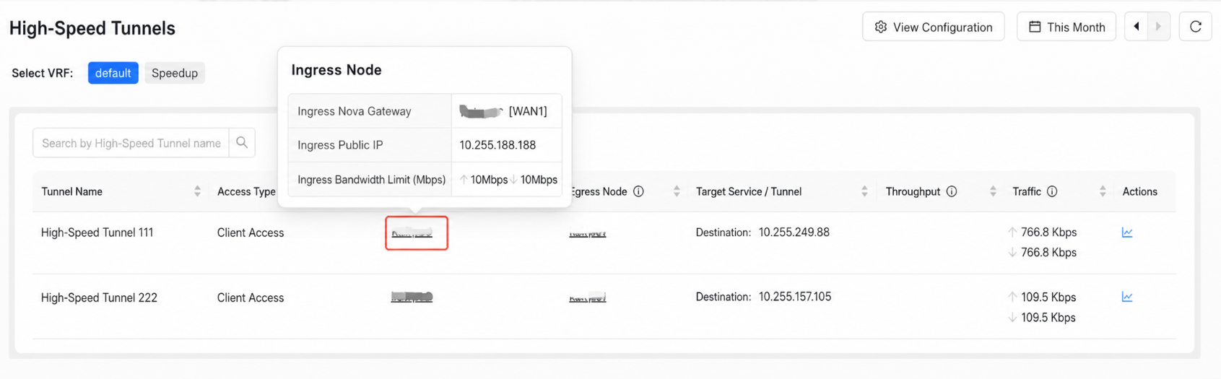Viewport: 1221px width, 379px height.
Task: Click the Ingress Bandwidth Limit (Mbps) label
Action: (x=371, y=180)
